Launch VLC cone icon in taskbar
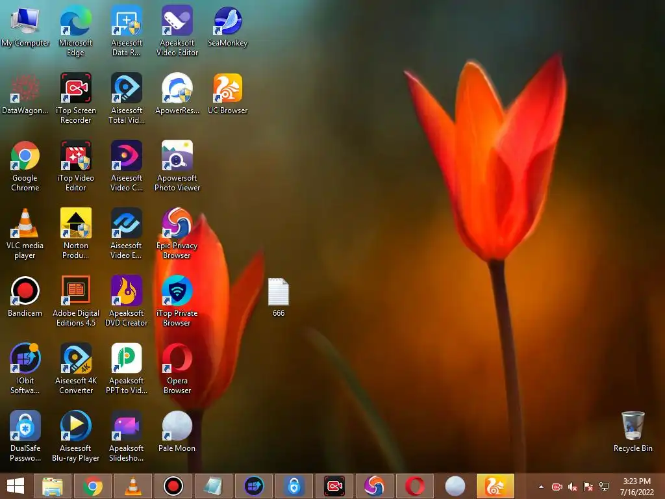This screenshot has width=665, height=499. (x=133, y=486)
